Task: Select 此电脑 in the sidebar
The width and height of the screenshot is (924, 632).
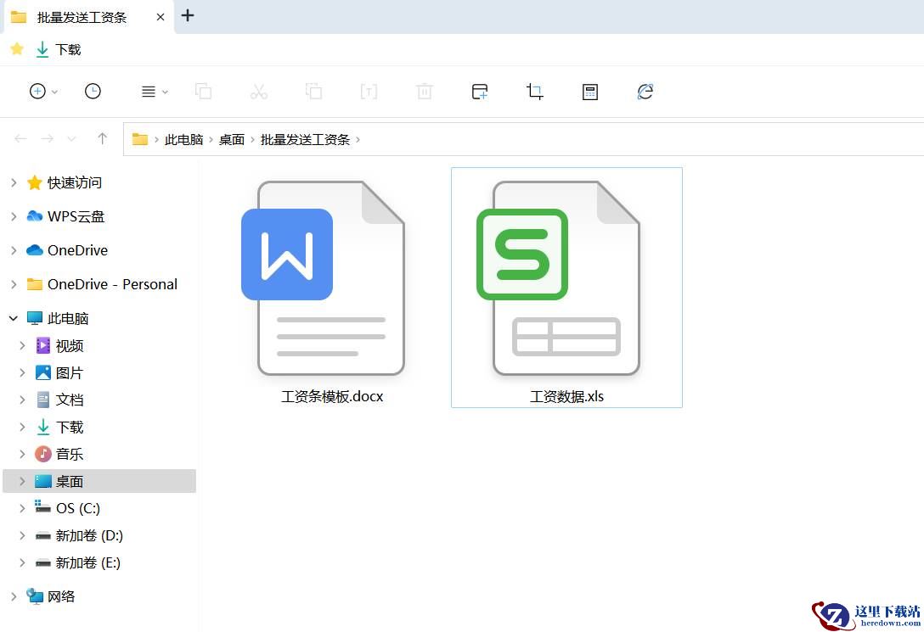Action: coord(68,318)
